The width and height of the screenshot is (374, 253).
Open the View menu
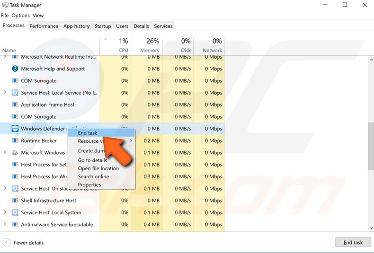38,16
